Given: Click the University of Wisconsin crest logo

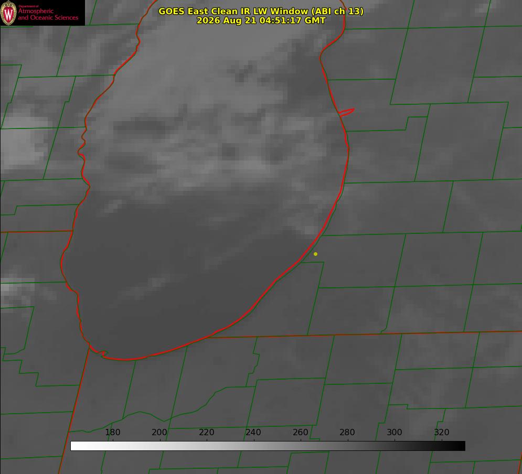Looking at the screenshot, I should tap(8, 13).
